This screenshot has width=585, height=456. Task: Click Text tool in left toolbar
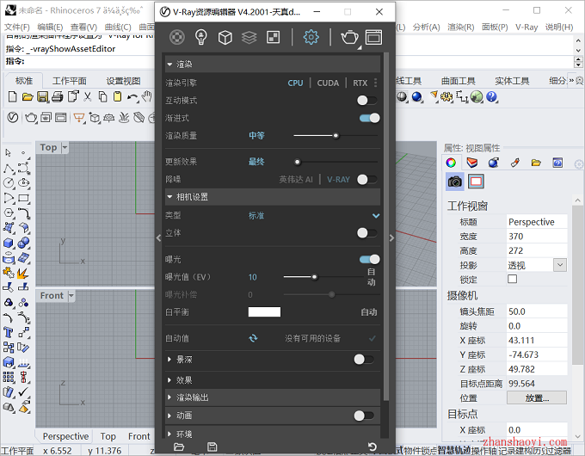pyautogui.click(x=9, y=332)
